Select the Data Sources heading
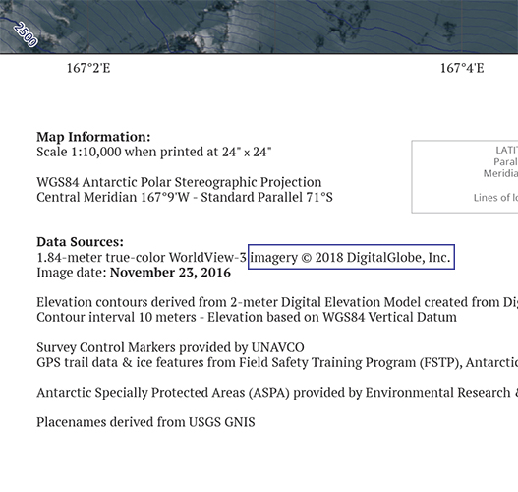 coord(80,242)
